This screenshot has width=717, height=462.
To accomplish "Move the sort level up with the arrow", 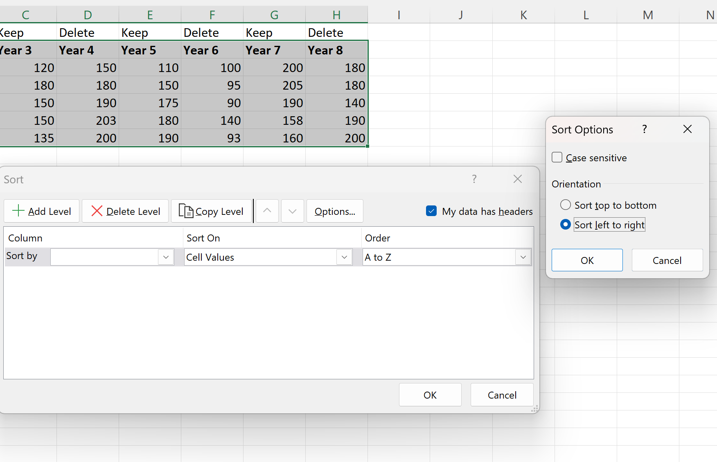I will [267, 211].
